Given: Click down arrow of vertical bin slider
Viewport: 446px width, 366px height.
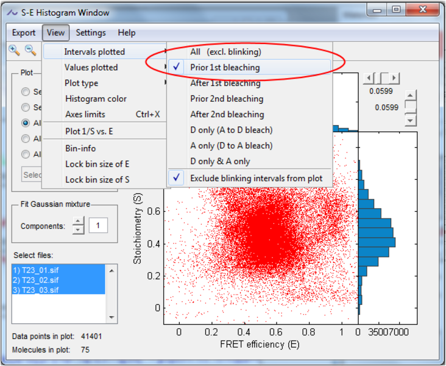Looking at the screenshot, I should tap(411, 121).
